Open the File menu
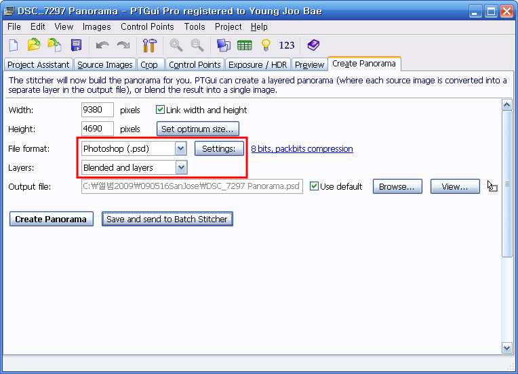Image resolution: width=518 pixels, height=374 pixels. click(14, 26)
